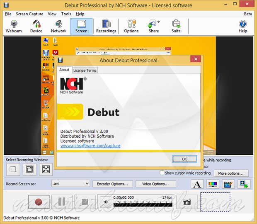The height and width of the screenshot is (224, 257).
Task: Select the Screen capture source
Action: coord(81,26)
